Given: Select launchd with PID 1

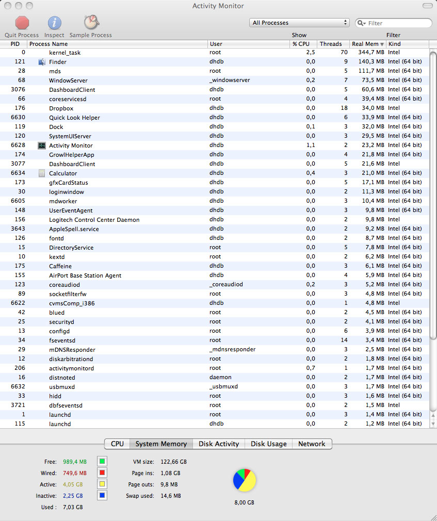Looking at the screenshot, I should pos(214,415).
